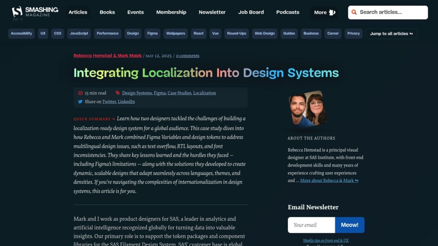Image resolution: width=438 pixels, height=246 pixels.
Task: Select the Privacy category tag
Action: click(353, 33)
